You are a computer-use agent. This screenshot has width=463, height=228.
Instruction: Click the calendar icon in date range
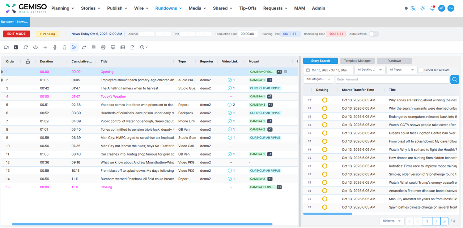tap(308, 70)
